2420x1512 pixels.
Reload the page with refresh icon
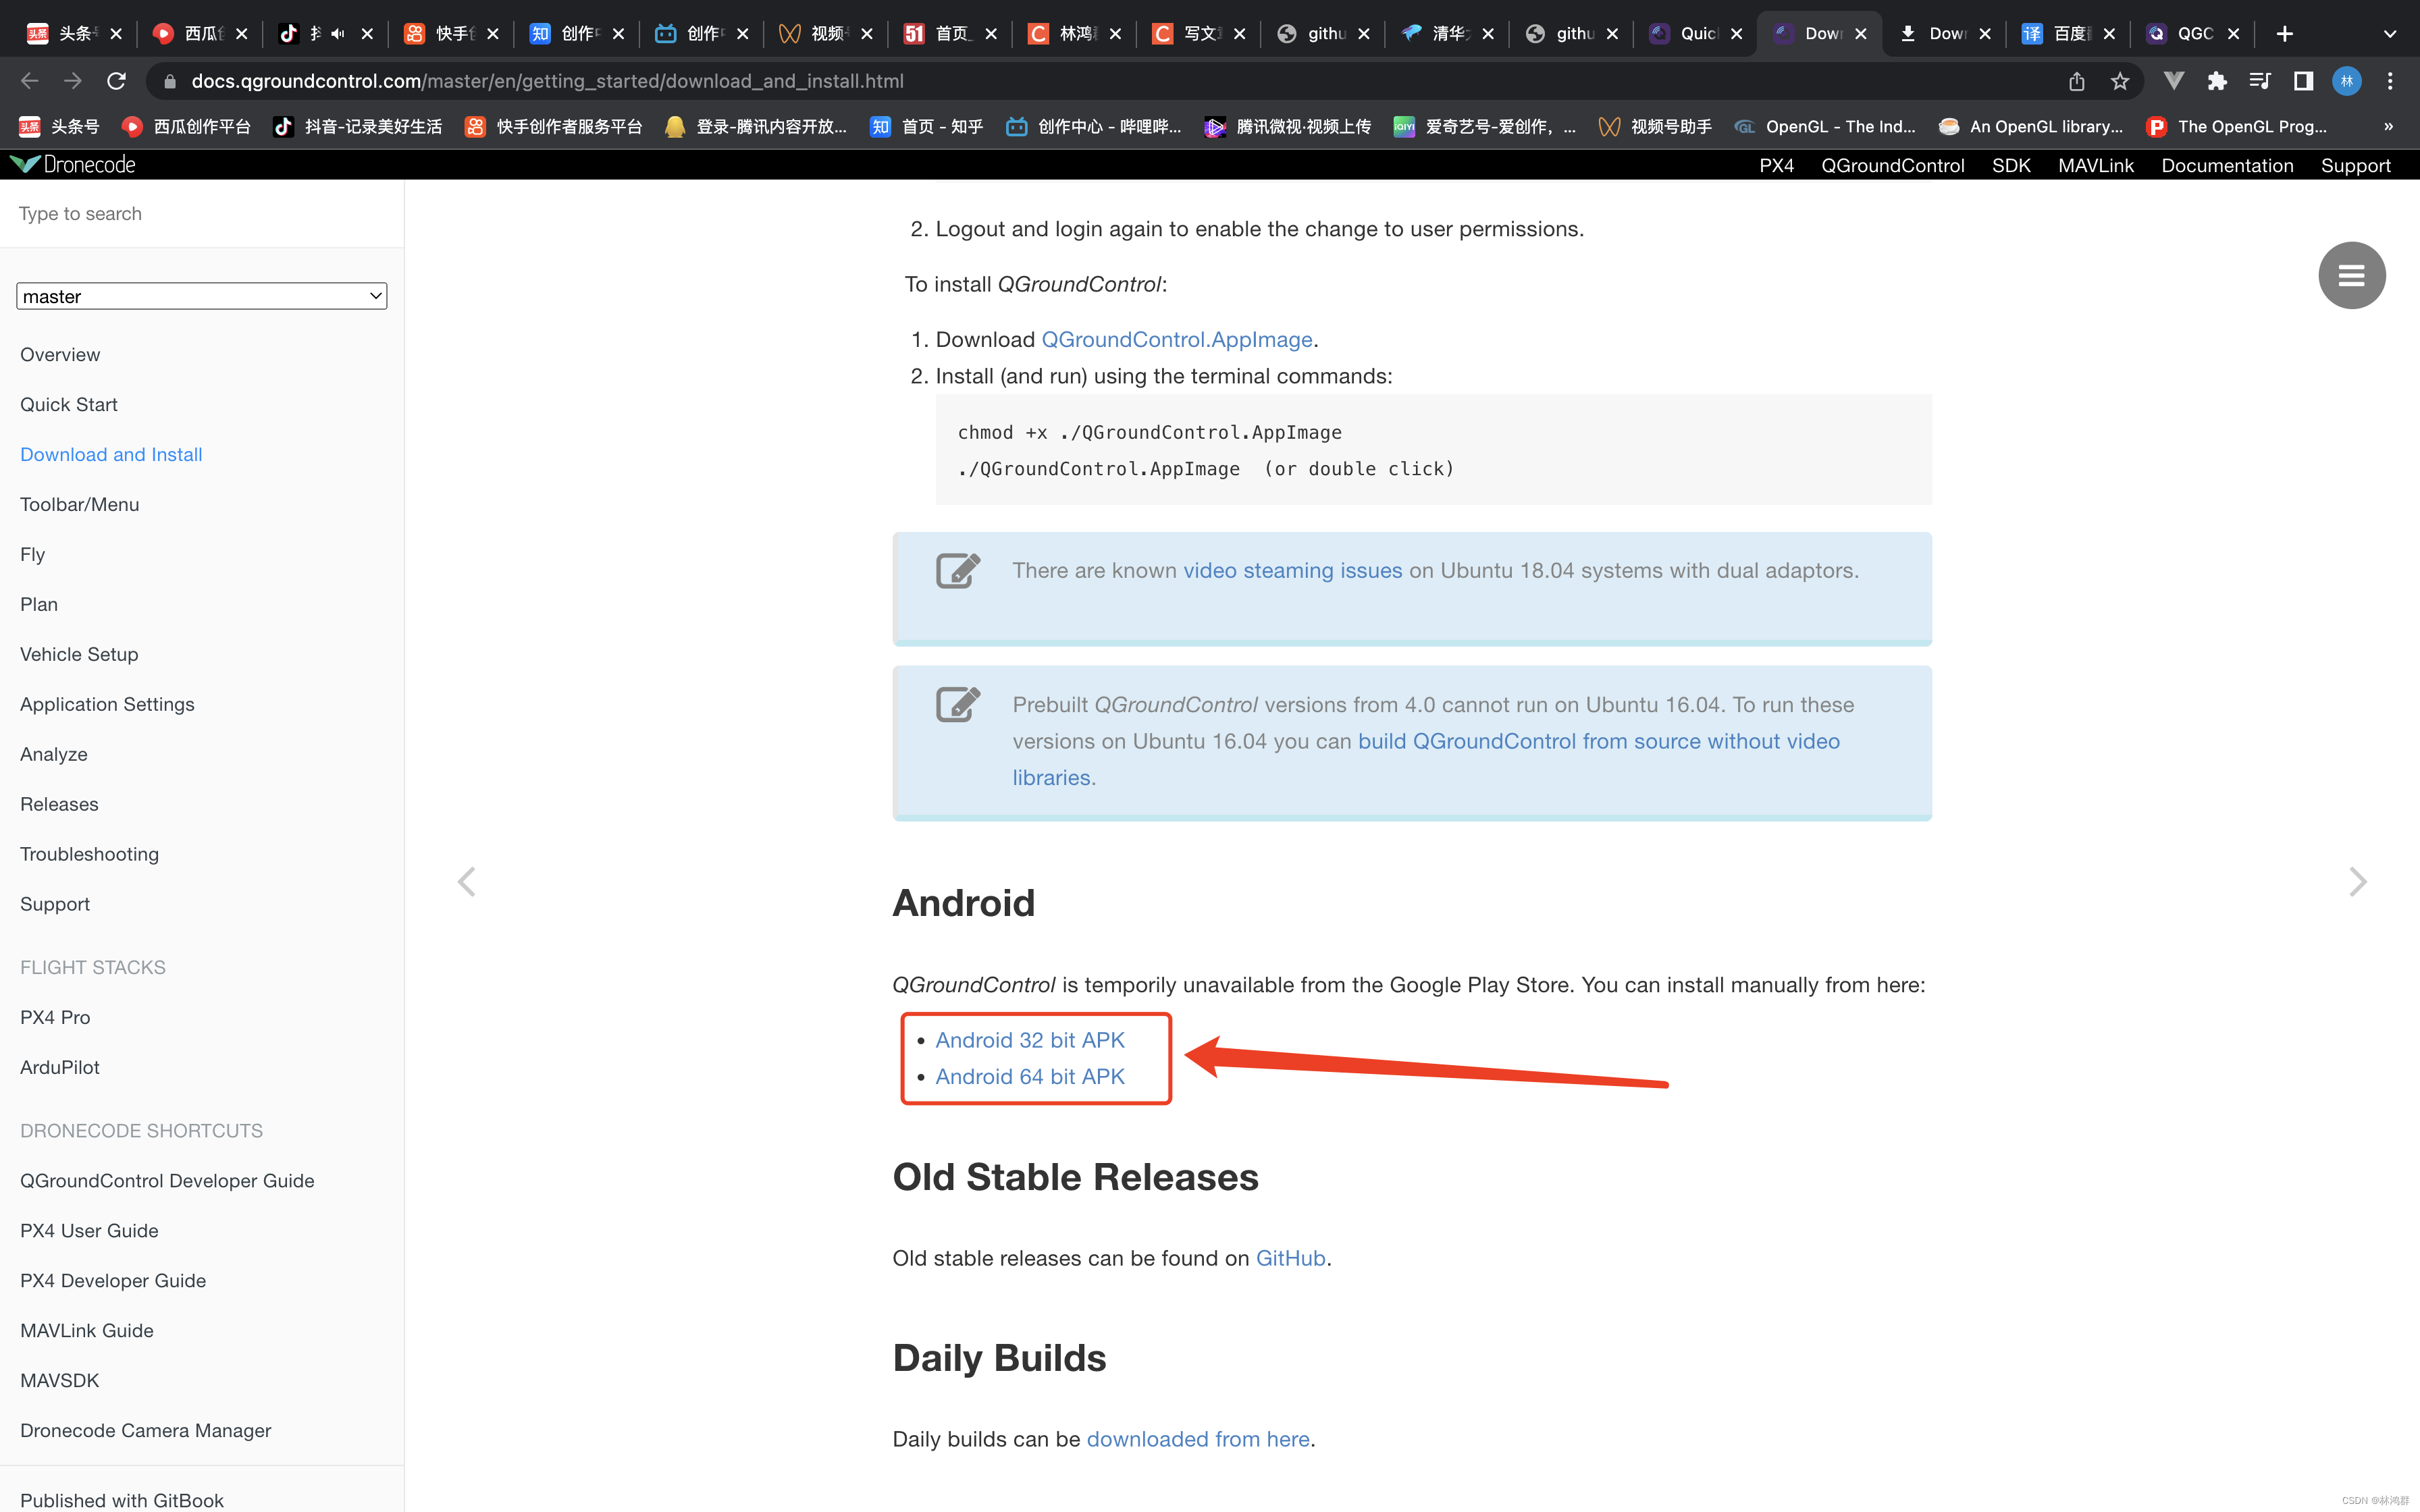click(x=116, y=81)
